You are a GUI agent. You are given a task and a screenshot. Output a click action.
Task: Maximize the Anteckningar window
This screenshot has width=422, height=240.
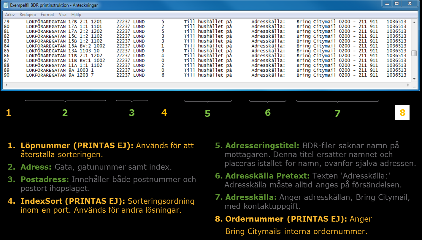pyautogui.click(x=396, y=4)
